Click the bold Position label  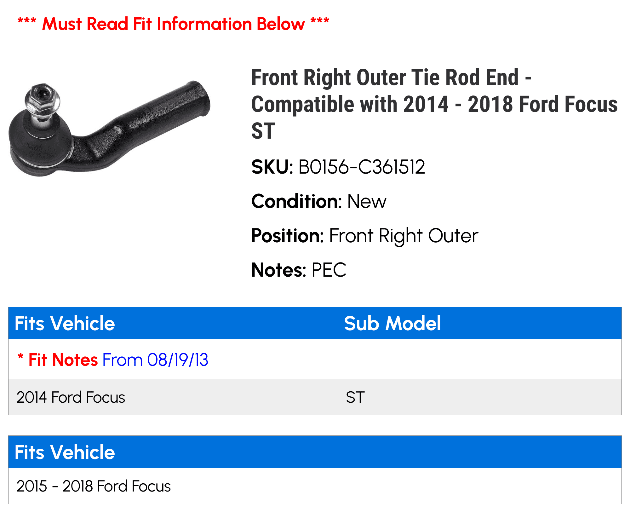point(288,236)
